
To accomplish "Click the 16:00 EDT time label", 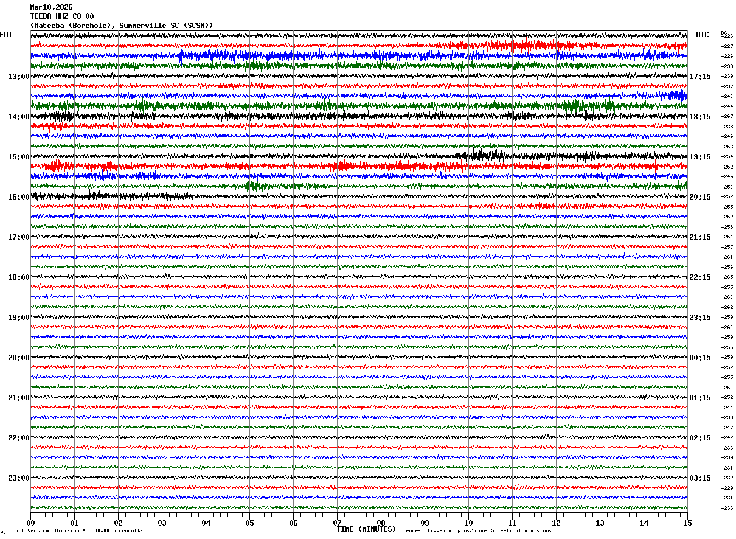I will coord(19,197).
